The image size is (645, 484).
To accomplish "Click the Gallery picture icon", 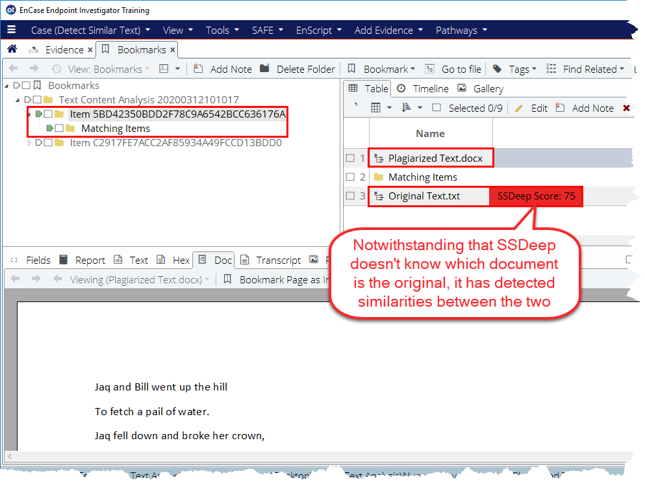I will 462,88.
